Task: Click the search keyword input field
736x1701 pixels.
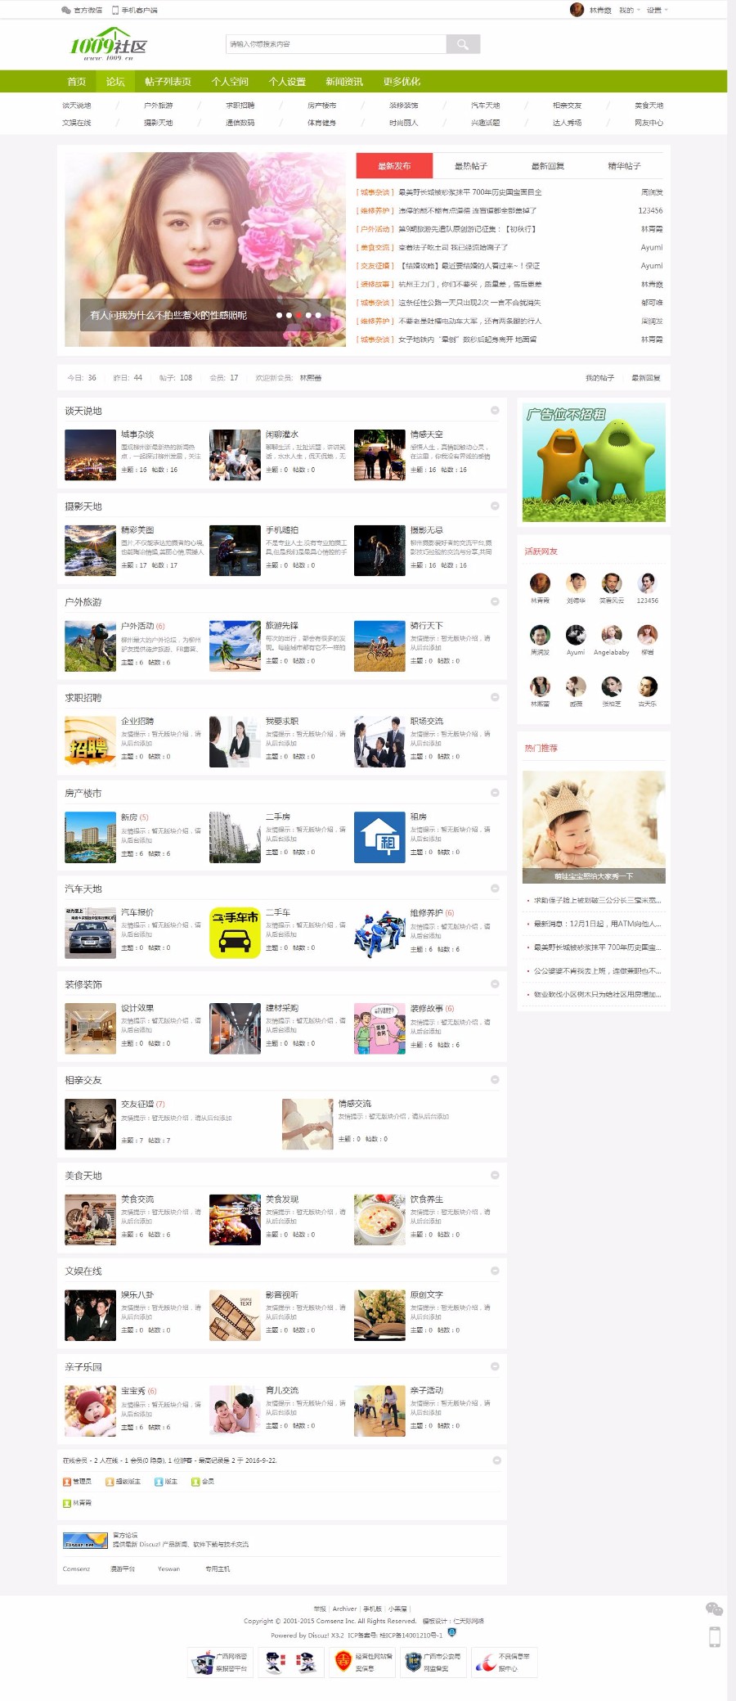Action: 336,44
